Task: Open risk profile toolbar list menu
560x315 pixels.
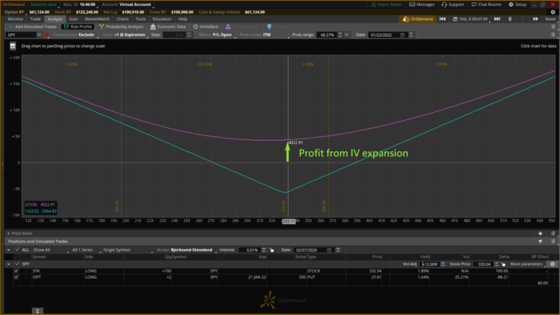Action: coord(553,34)
